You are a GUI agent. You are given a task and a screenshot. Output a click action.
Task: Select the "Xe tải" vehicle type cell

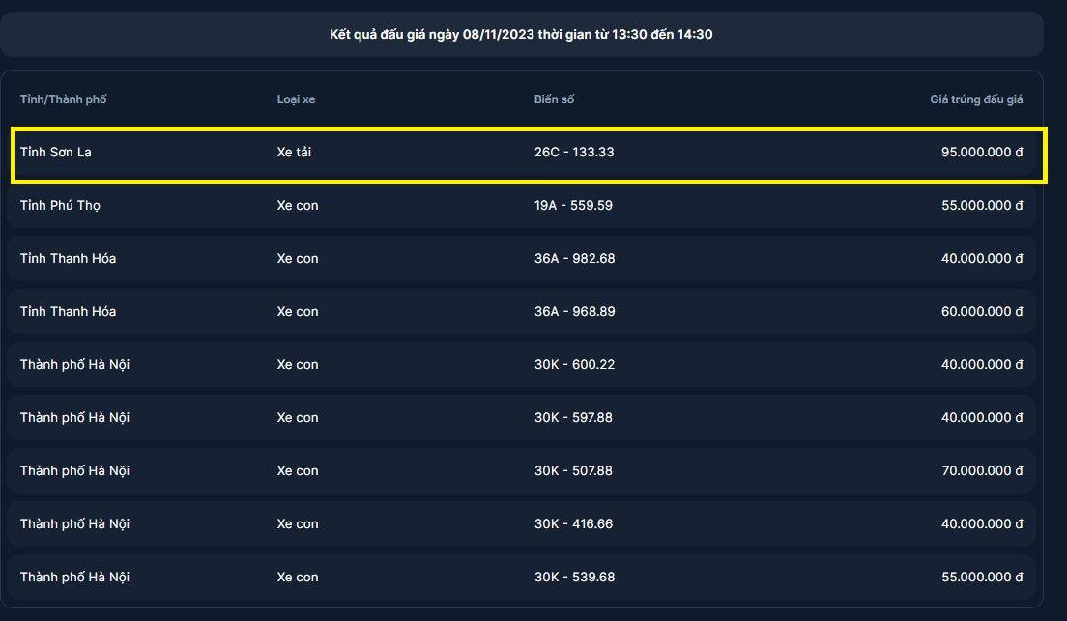(294, 153)
